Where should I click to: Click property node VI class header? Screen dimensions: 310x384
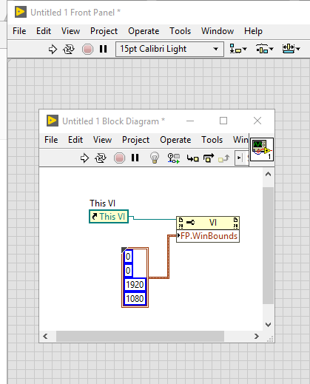208,223
